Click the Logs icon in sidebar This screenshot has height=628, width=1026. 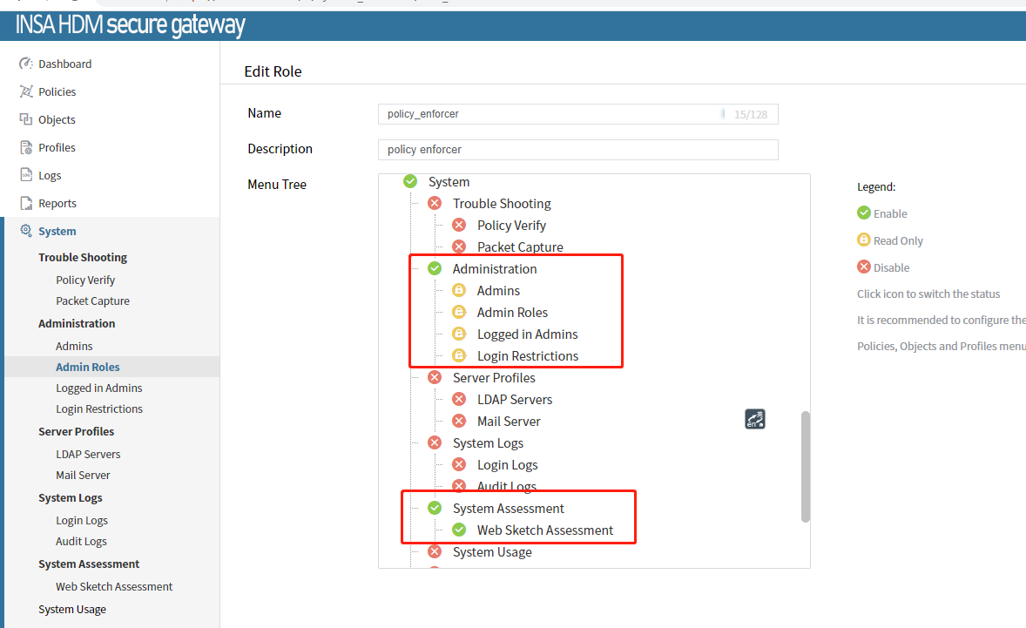(26, 175)
